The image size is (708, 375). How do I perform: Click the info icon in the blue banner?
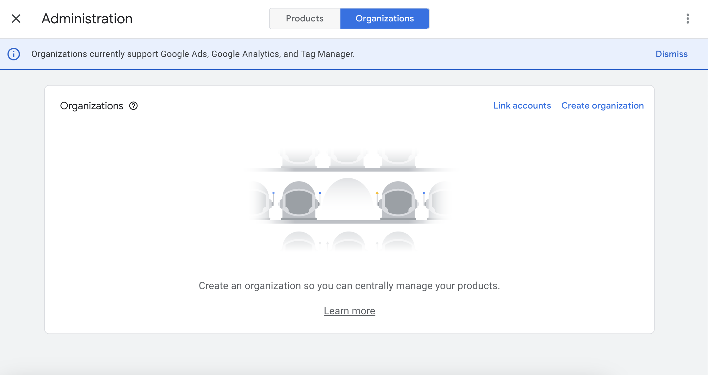[14, 54]
